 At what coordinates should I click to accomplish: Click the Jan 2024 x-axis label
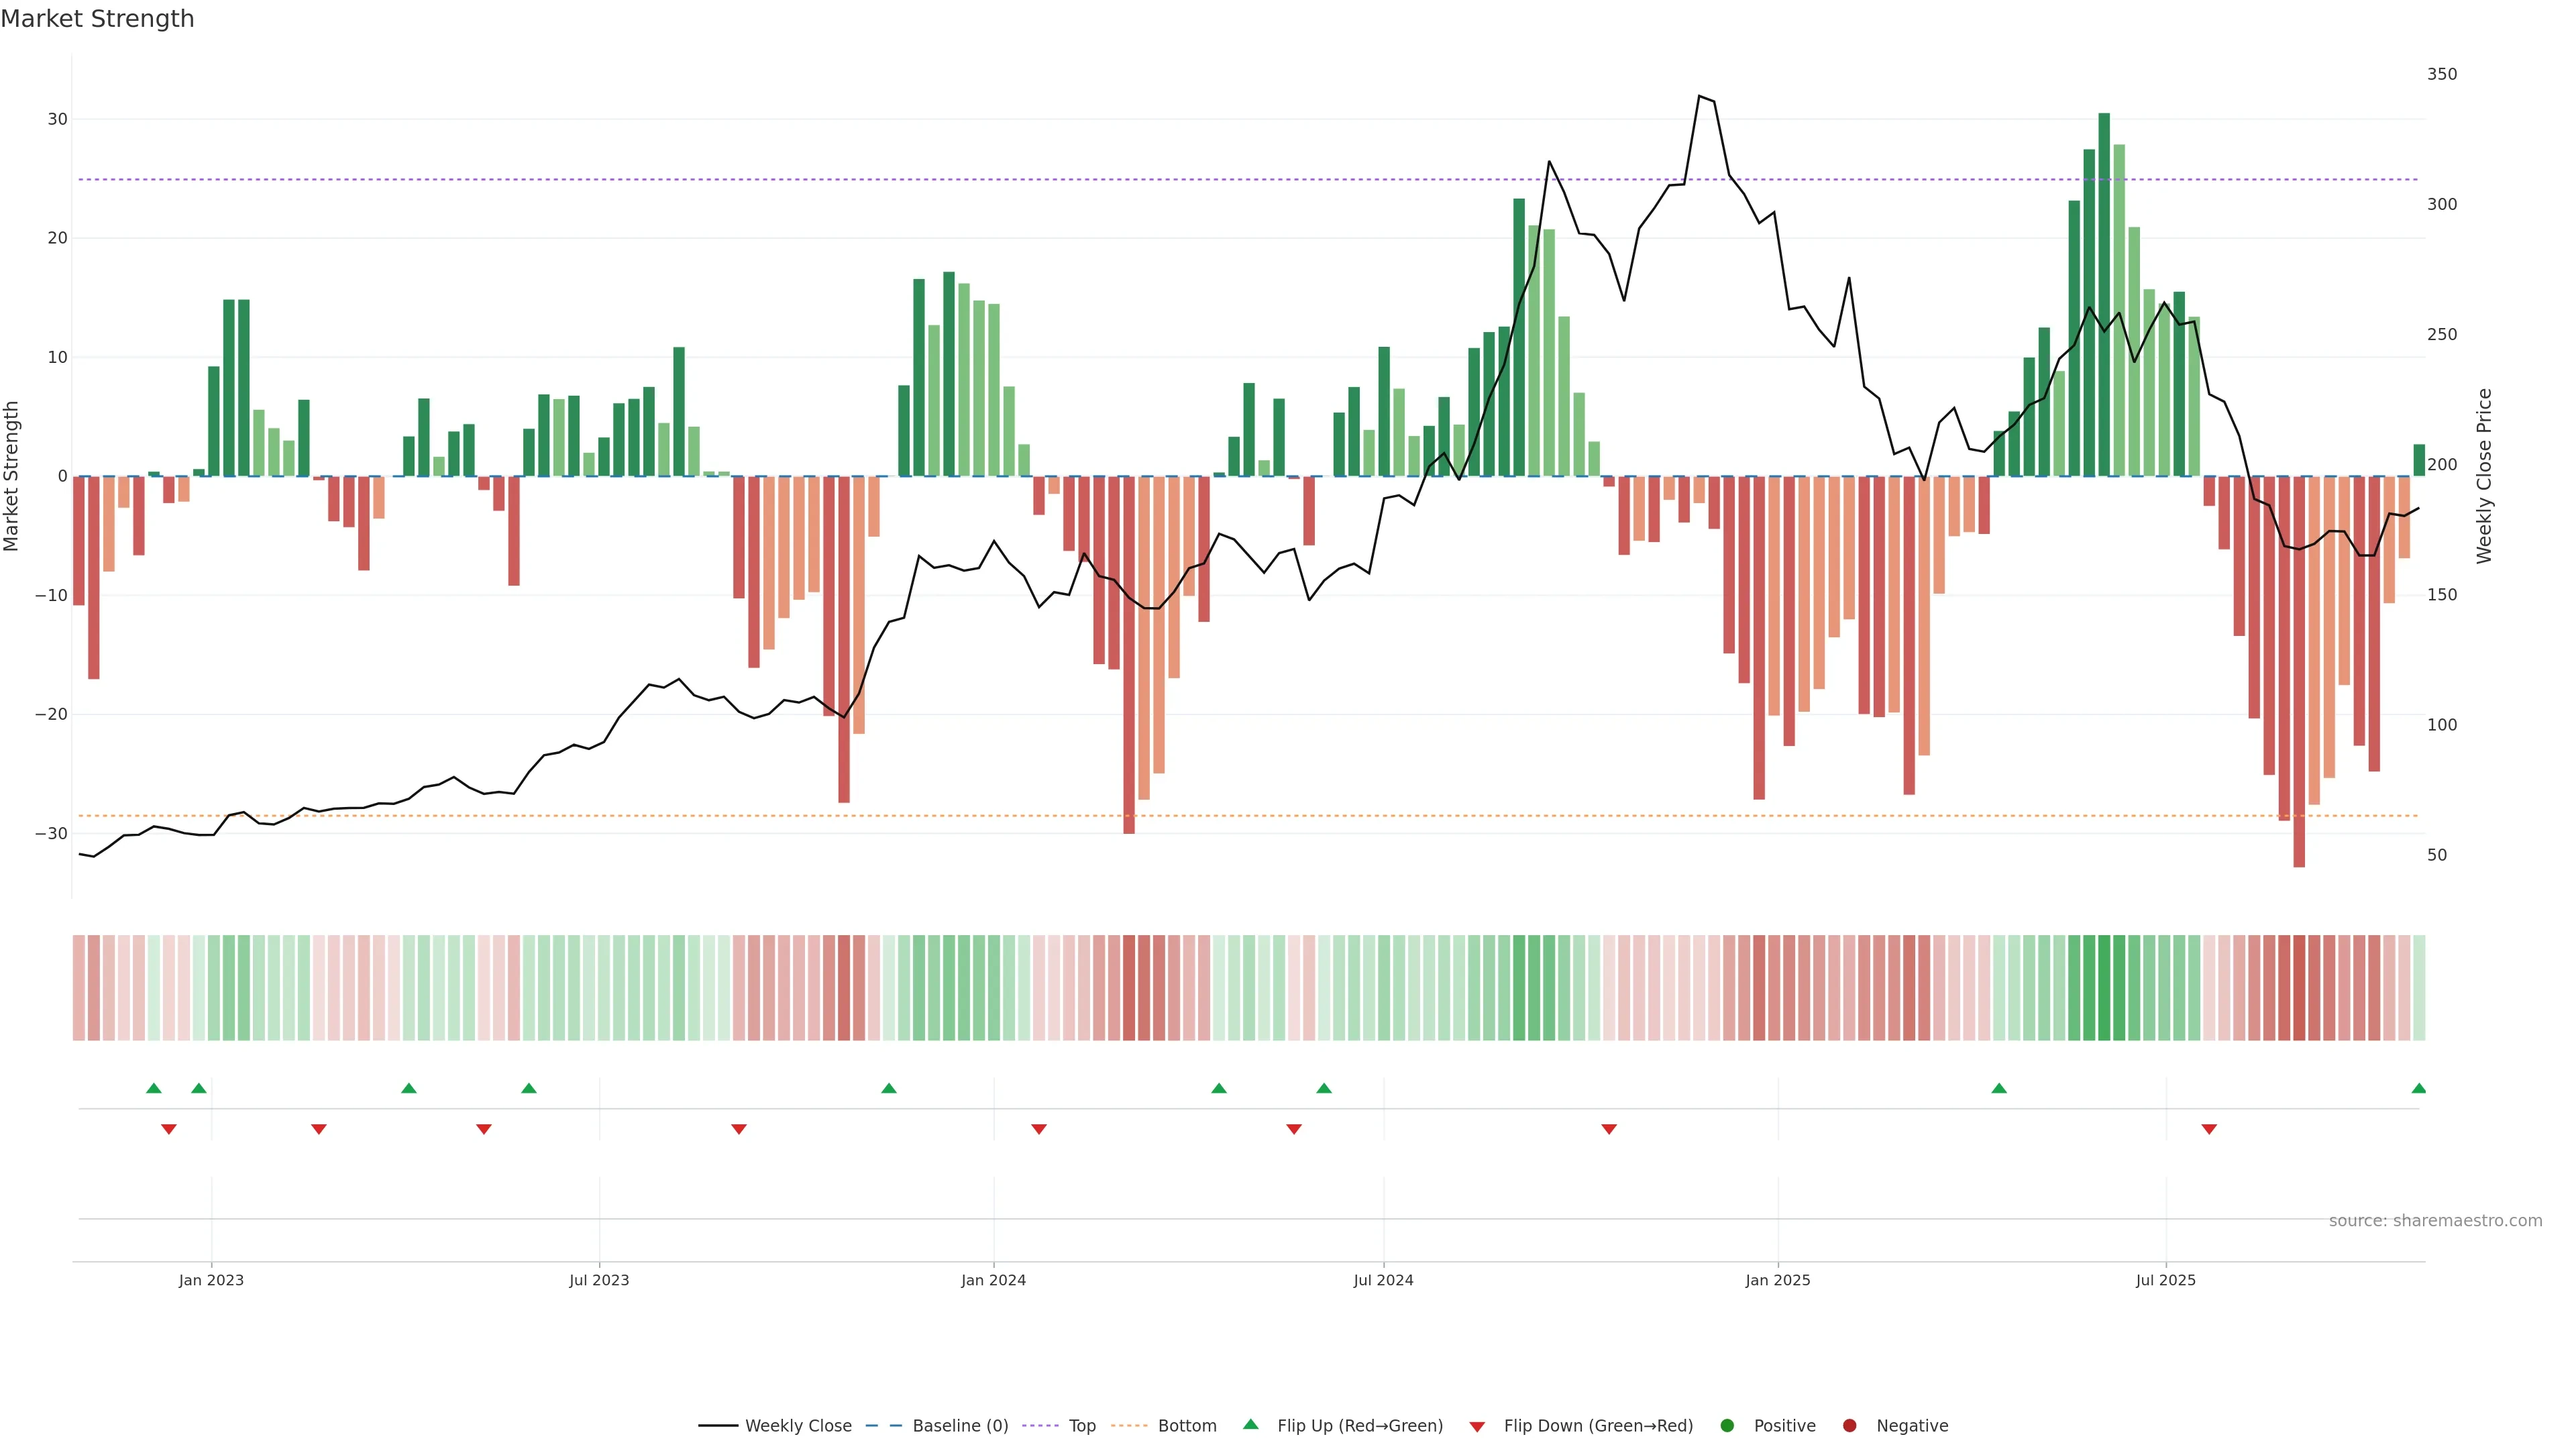pyautogui.click(x=993, y=1280)
